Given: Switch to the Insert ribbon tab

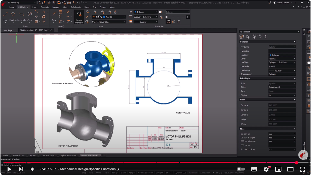Looking at the screenshot, I should (35, 7).
